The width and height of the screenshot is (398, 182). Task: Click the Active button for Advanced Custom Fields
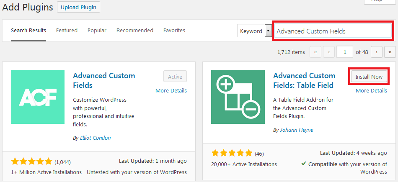click(x=175, y=77)
